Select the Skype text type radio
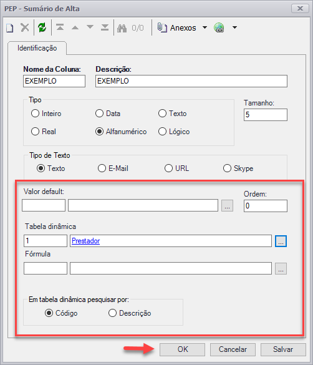 (227, 168)
